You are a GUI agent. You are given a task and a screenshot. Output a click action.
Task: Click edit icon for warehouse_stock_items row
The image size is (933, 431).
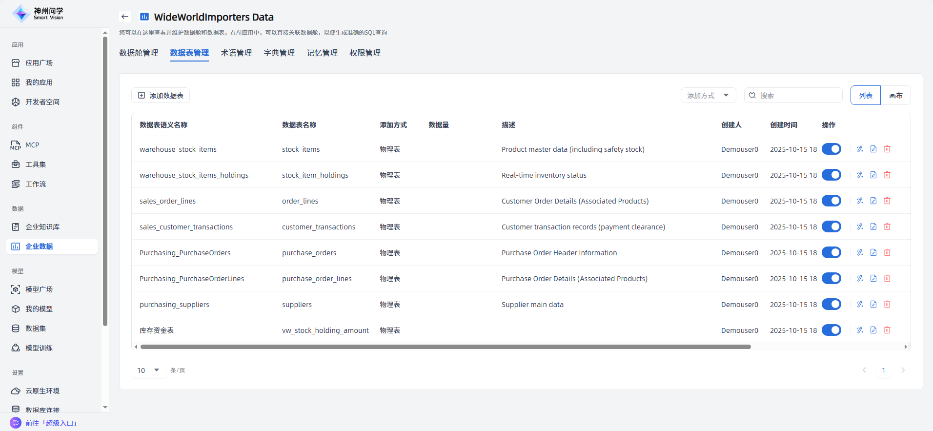[860, 149]
